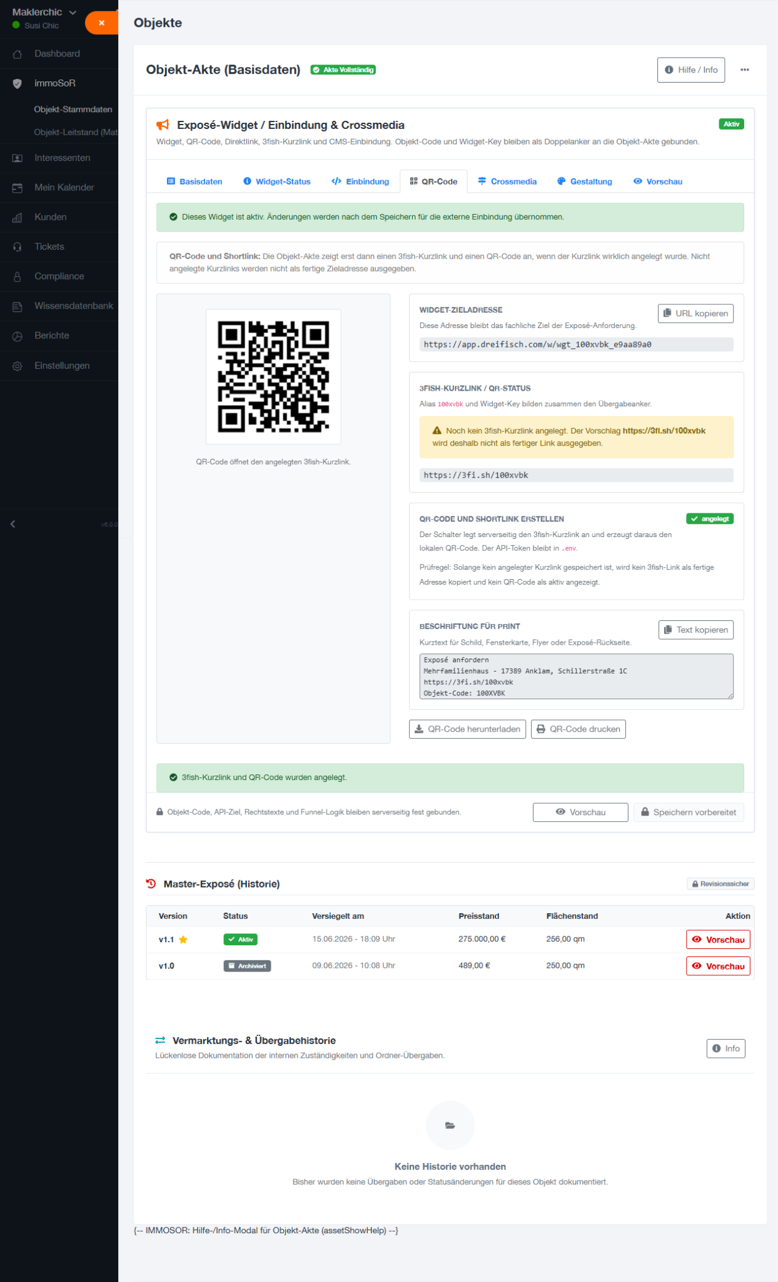Open Objekt-Leitstand submenu entry
This screenshot has width=778, height=1282.
(76, 132)
